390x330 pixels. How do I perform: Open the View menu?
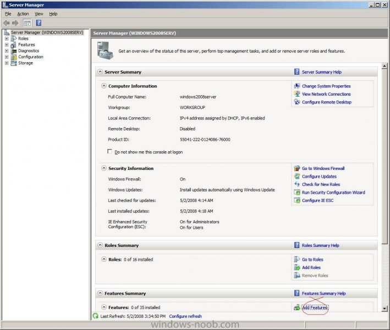(39, 14)
